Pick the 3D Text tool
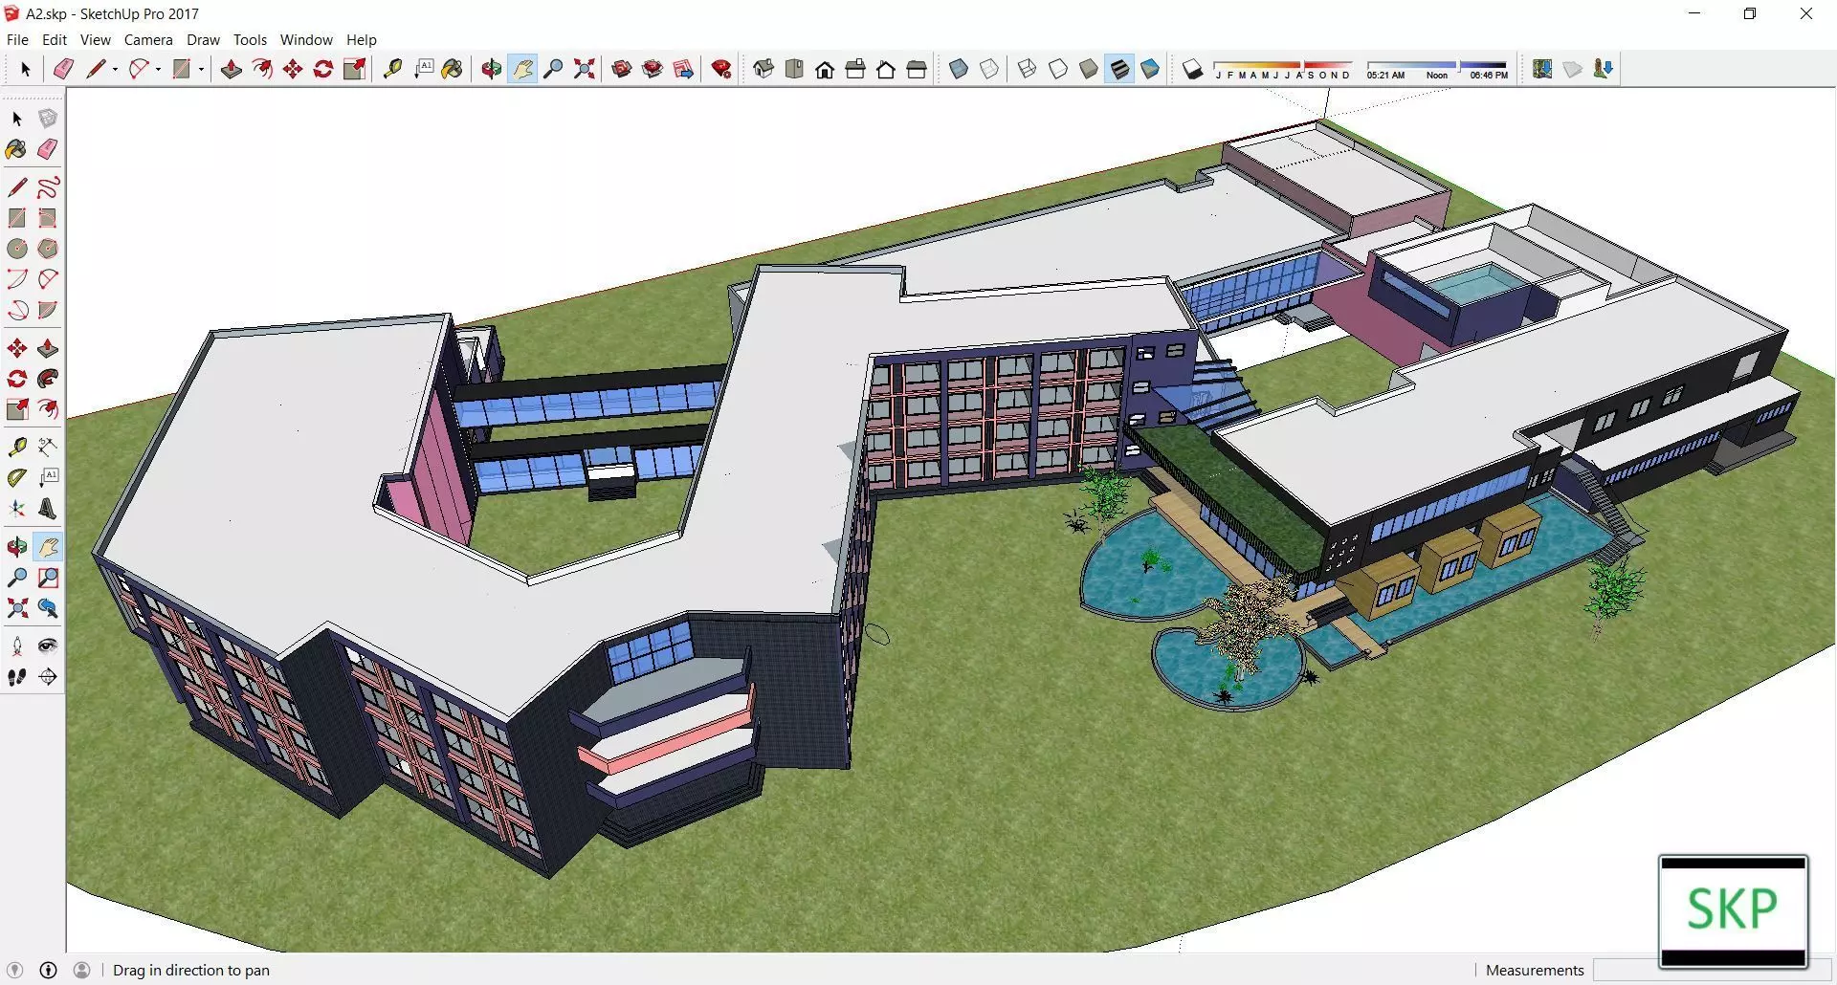Viewport: 1837px width, 985px height. click(x=48, y=509)
